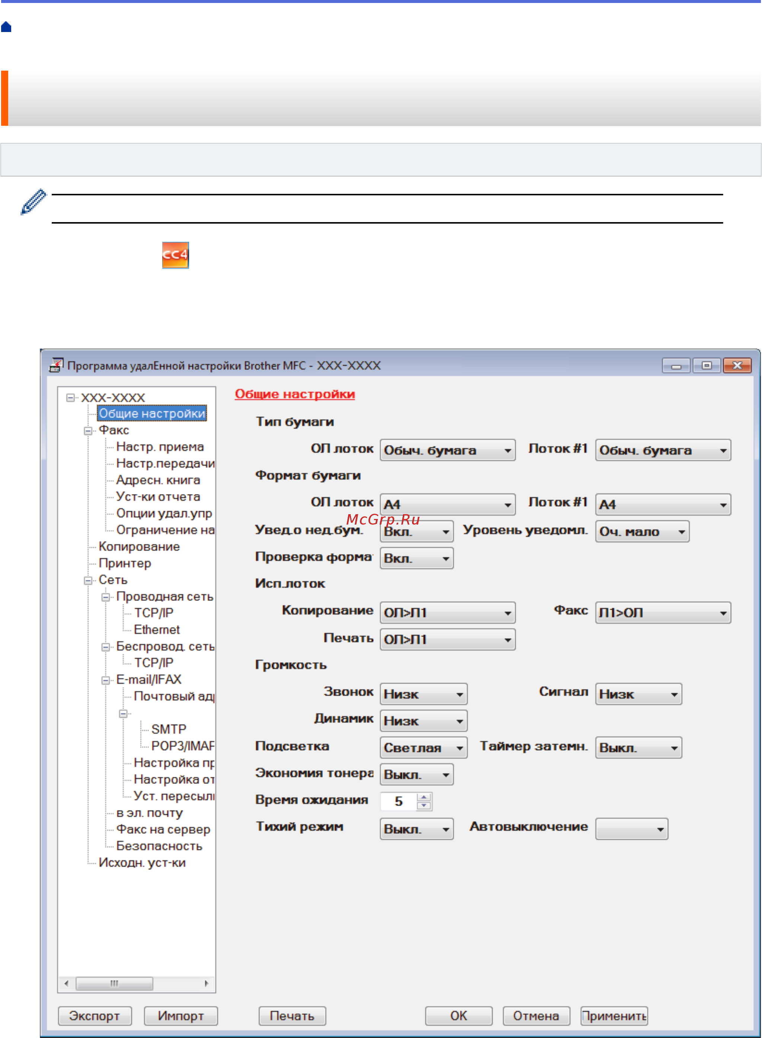Open Печать tray use dropdown
The height and width of the screenshot is (1038, 762).
[x=447, y=639]
